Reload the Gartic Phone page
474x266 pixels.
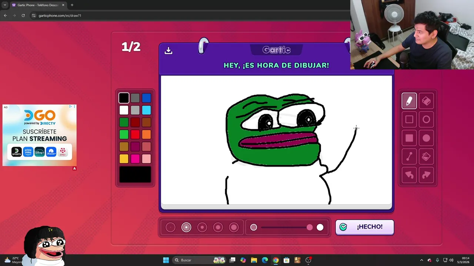click(23, 16)
